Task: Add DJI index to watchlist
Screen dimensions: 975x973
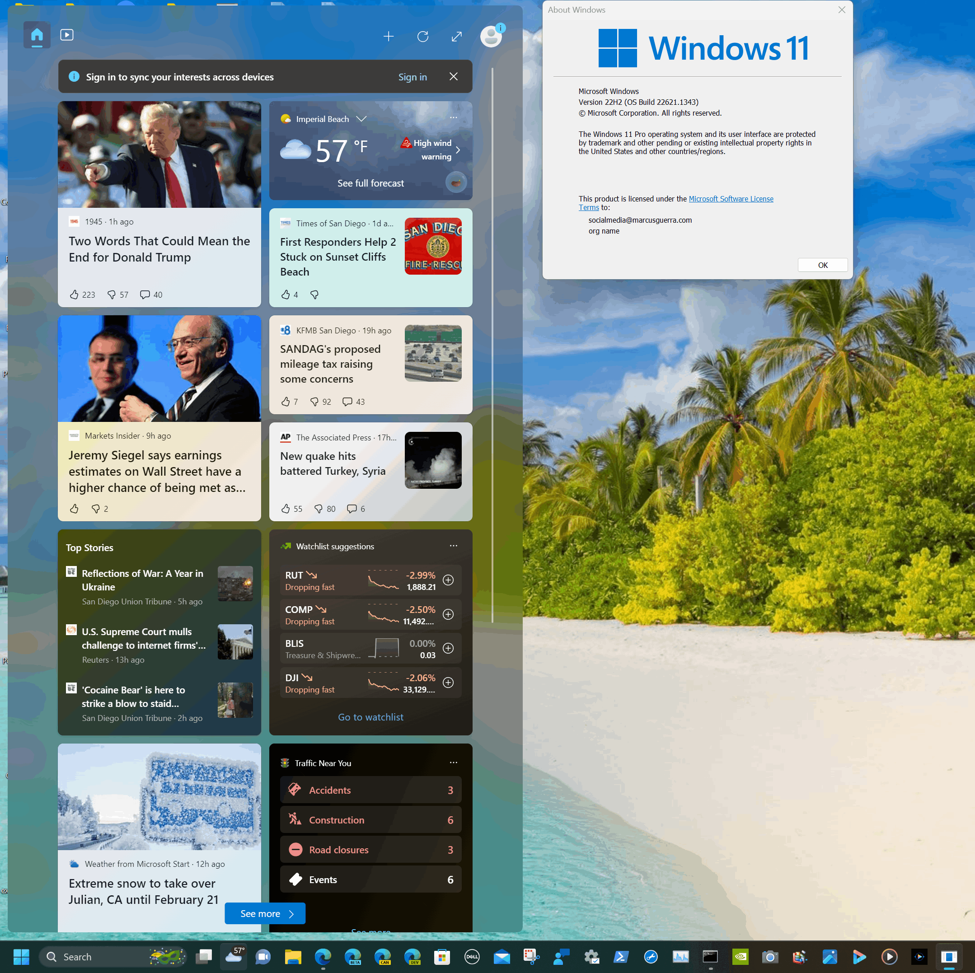Action: tap(448, 683)
